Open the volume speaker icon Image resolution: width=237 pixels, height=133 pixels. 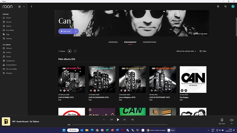pyautogui.click(x=232, y=120)
